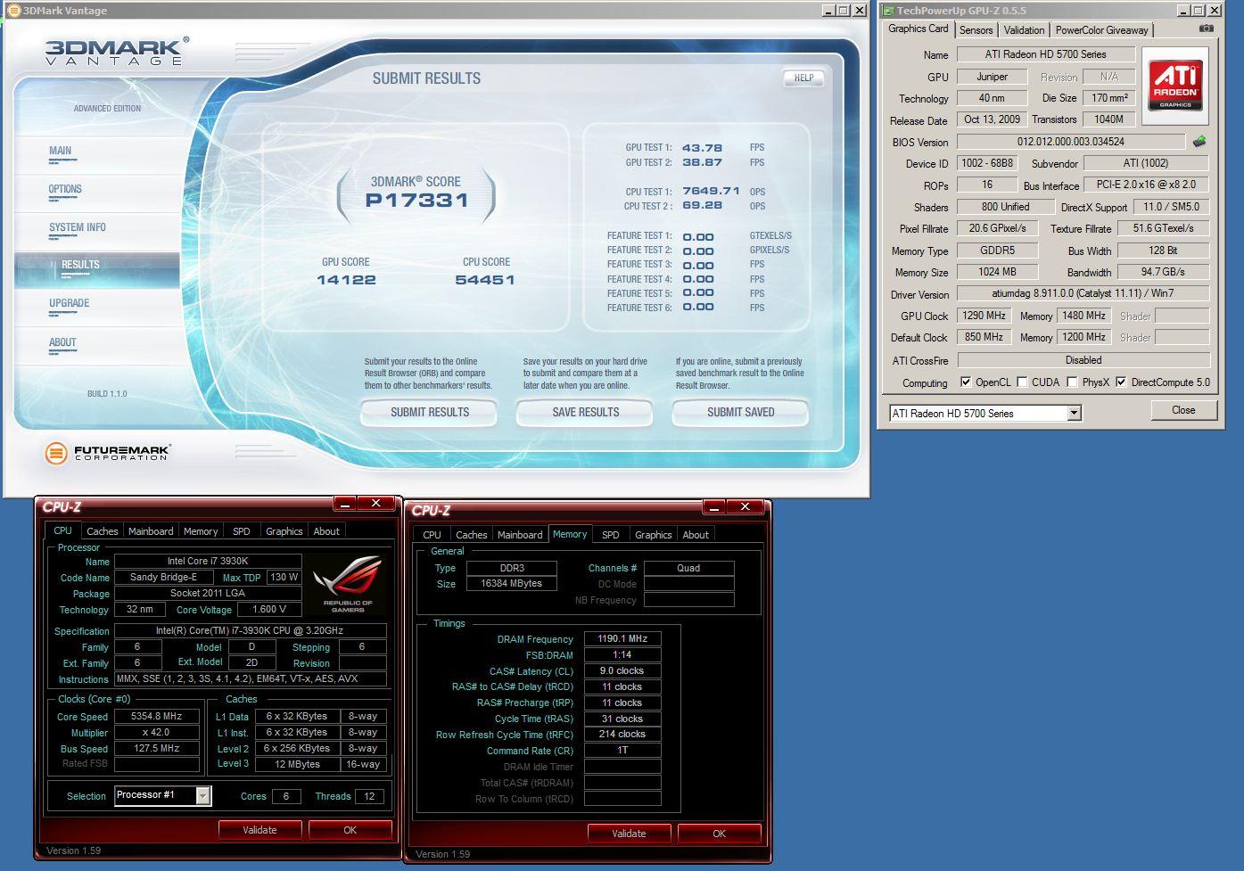
Task: Select the Graphics Card tab in GPU-Z
Action: pyautogui.click(x=919, y=29)
